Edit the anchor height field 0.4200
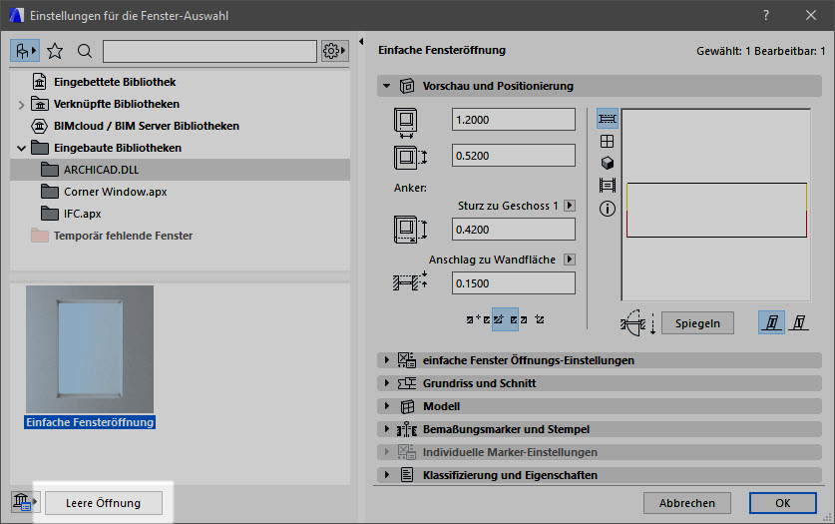This screenshot has height=524, width=835. 514,230
